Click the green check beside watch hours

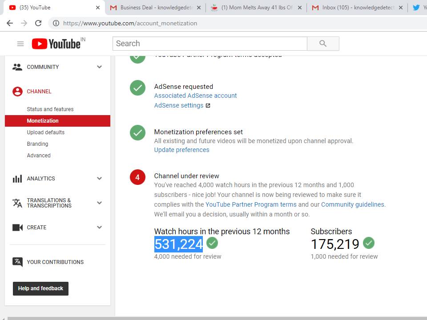point(212,243)
